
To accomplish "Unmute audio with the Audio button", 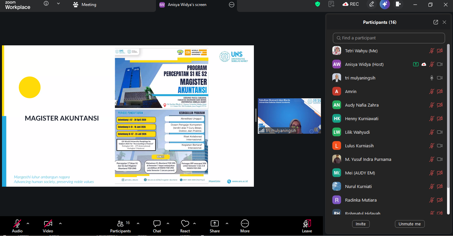I will [x=17, y=226].
